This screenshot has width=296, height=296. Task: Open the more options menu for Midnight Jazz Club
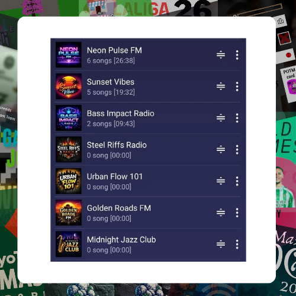pyautogui.click(x=237, y=244)
